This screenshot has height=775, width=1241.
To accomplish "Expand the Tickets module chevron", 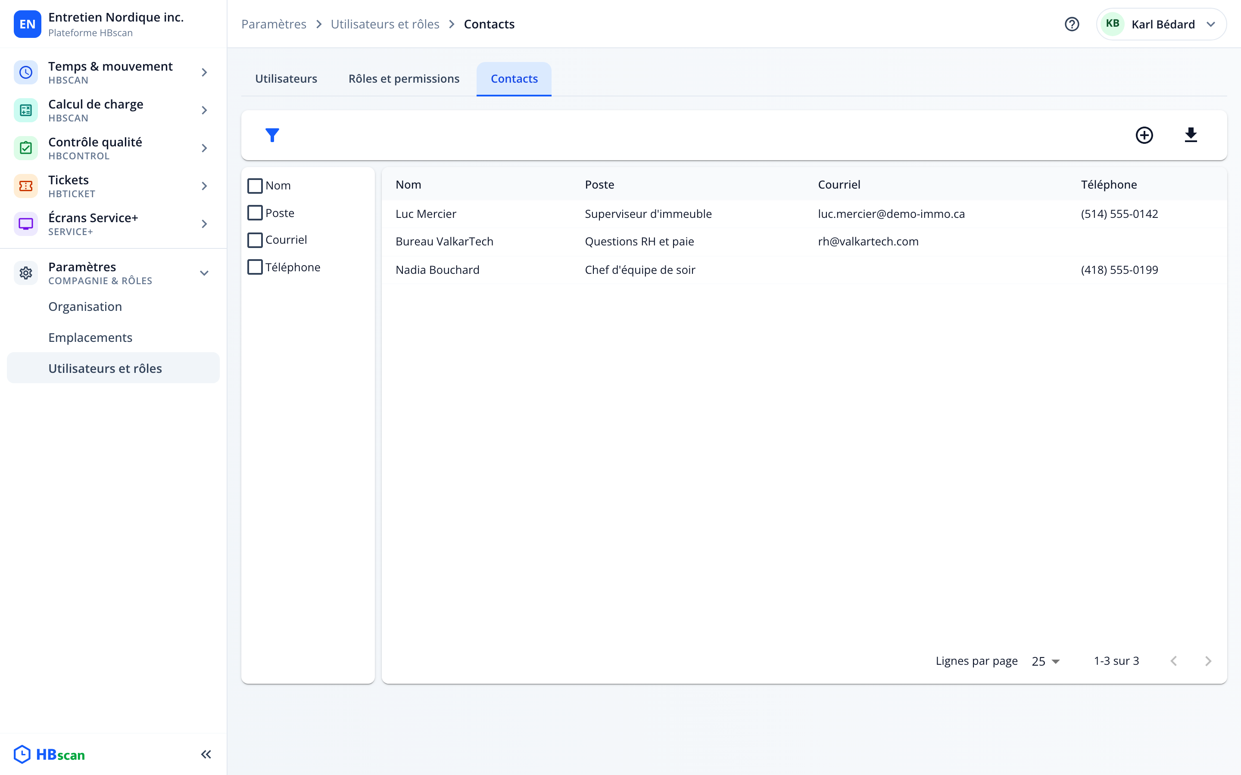I will (204, 186).
